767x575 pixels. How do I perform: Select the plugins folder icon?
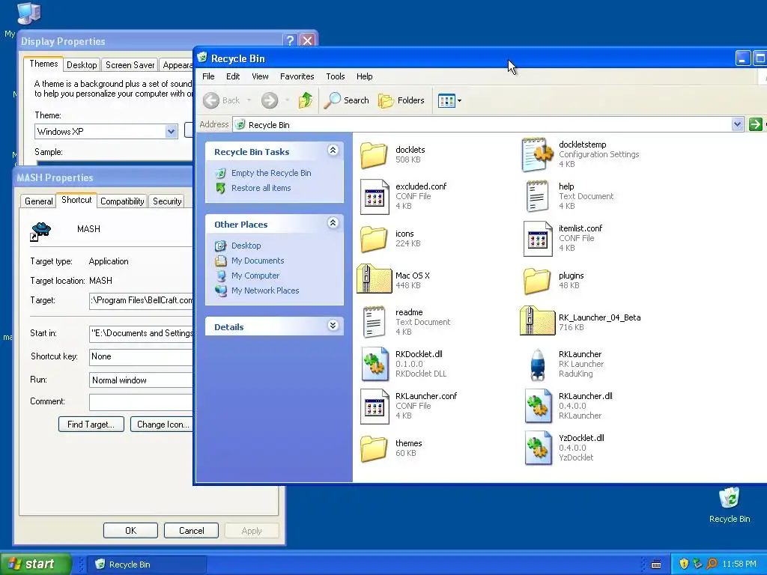click(537, 281)
